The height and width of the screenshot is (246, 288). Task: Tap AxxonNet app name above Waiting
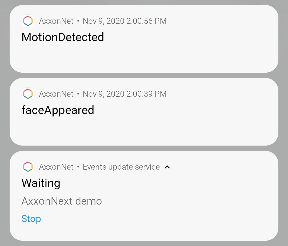pos(56,167)
